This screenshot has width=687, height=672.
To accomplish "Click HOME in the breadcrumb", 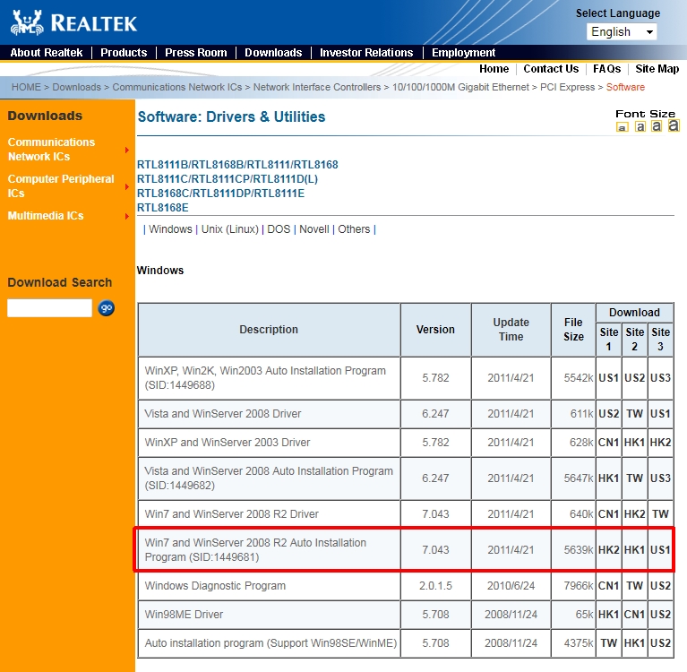I will pyautogui.click(x=26, y=87).
